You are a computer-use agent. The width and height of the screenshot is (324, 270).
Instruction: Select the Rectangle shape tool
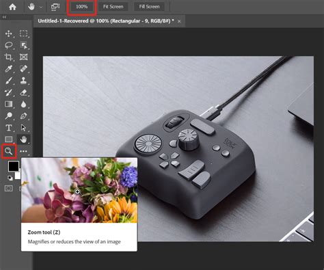pyautogui.click(x=9, y=139)
